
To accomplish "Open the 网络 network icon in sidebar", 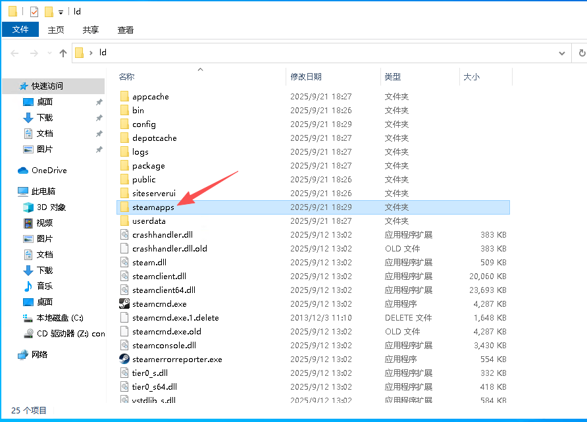I will click(x=23, y=355).
